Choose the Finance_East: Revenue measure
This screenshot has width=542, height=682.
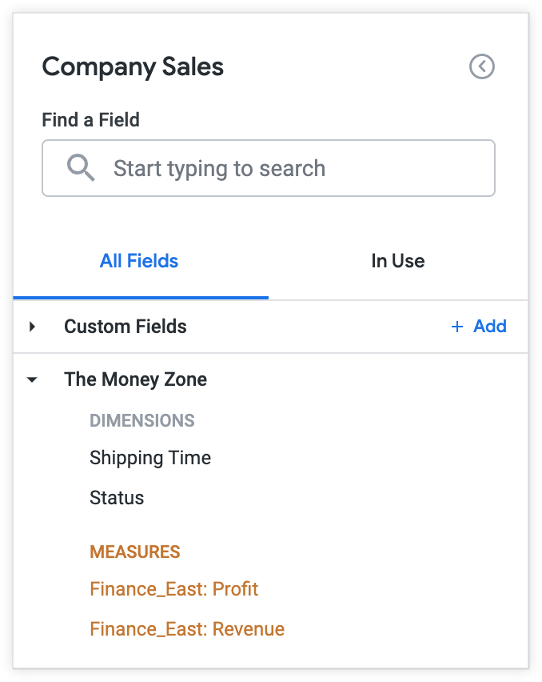[x=187, y=629]
